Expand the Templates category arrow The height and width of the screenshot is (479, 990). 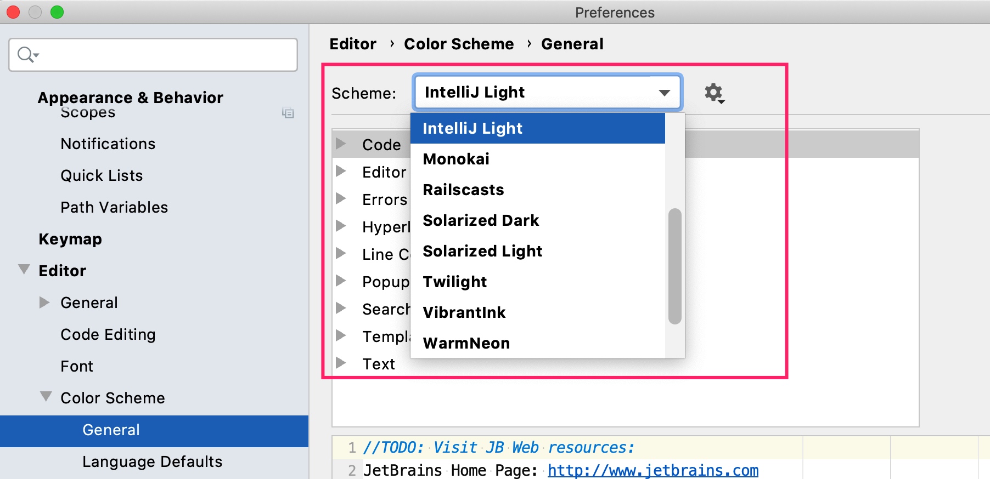tap(341, 335)
